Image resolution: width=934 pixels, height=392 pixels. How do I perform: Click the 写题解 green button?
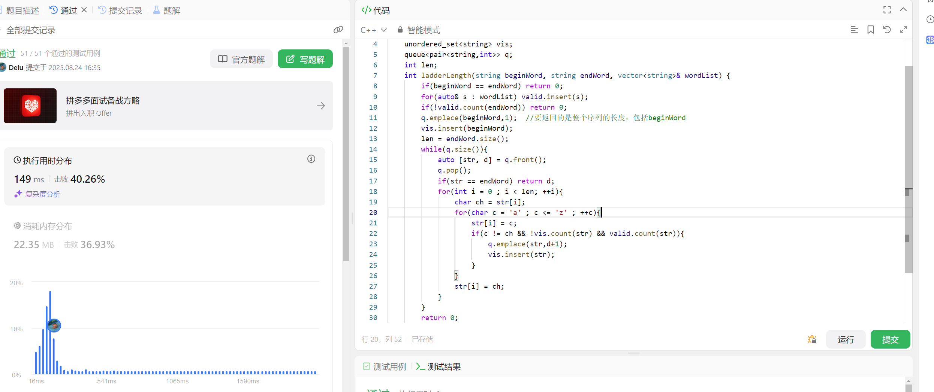305,59
